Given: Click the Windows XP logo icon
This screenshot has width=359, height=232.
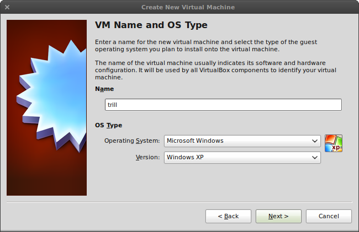Looking at the screenshot, I should [333, 143].
